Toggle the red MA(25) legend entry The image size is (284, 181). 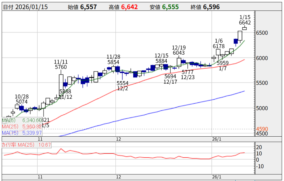22,127
